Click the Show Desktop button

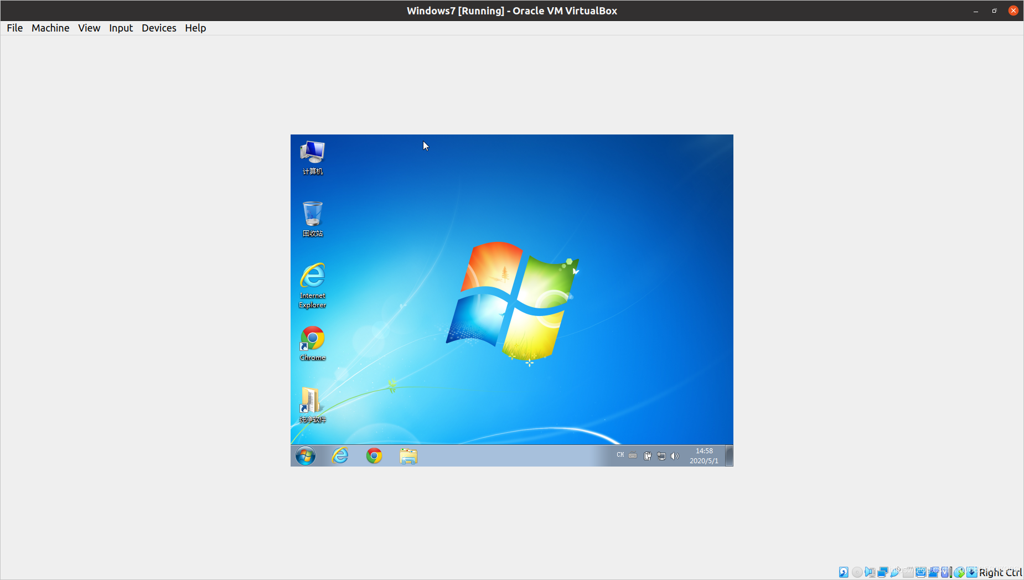click(x=729, y=455)
